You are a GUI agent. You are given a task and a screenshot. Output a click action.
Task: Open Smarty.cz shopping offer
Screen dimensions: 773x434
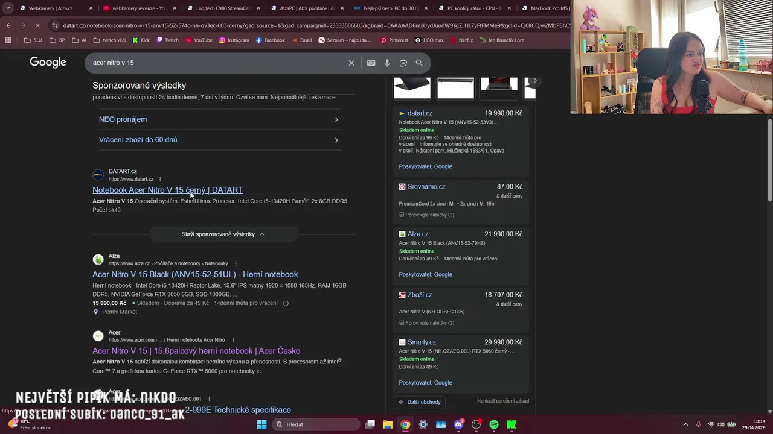pyautogui.click(x=422, y=342)
